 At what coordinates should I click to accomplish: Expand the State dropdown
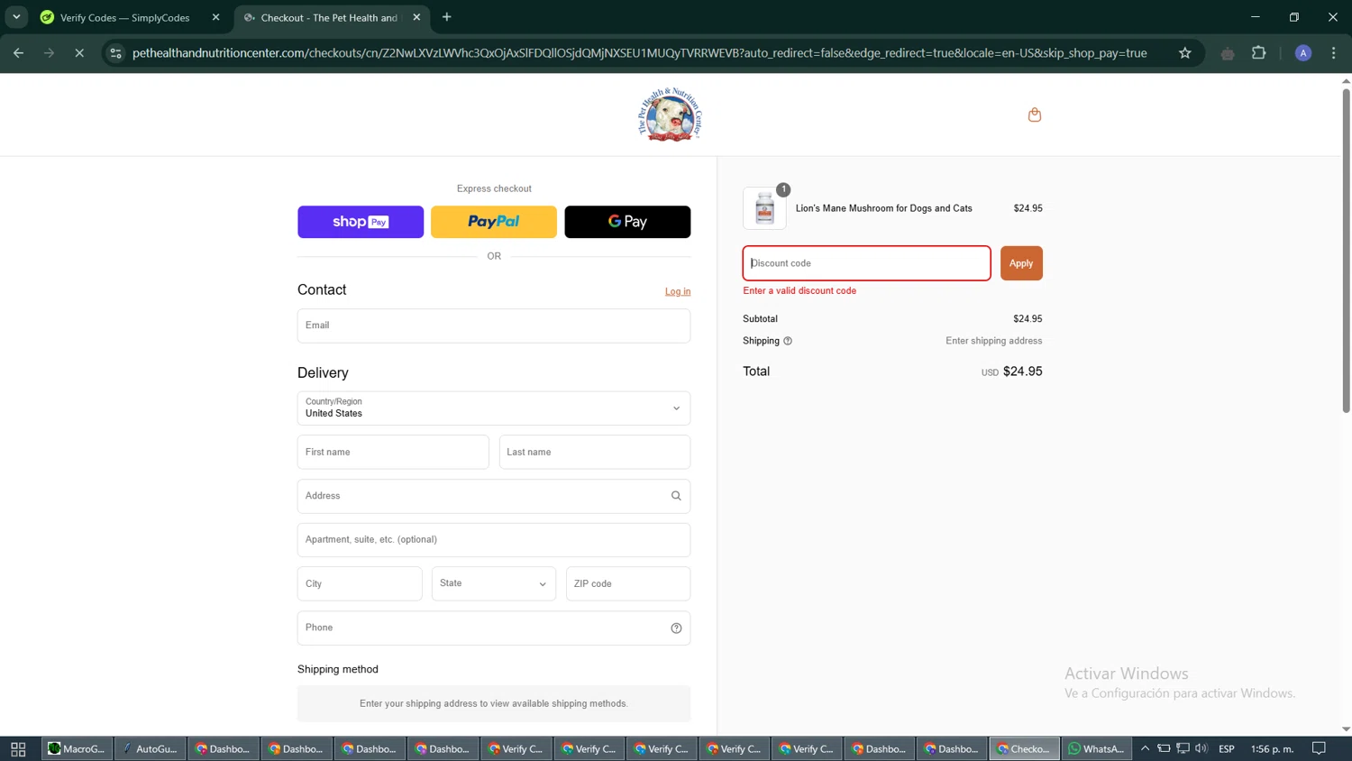click(494, 583)
